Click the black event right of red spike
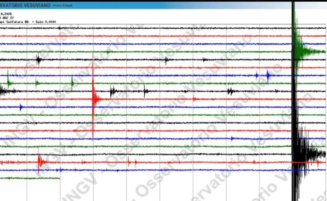The width and height of the screenshot is (327, 201). point(113,91)
